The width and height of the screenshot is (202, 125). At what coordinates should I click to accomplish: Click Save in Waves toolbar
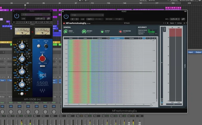pos(47,22)
